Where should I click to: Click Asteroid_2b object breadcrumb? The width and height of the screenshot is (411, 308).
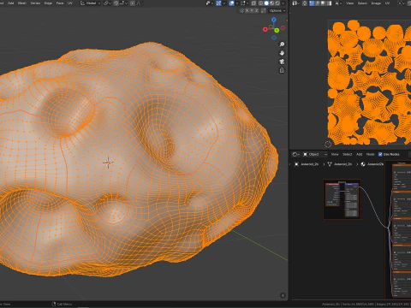click(x=307, y=164)
